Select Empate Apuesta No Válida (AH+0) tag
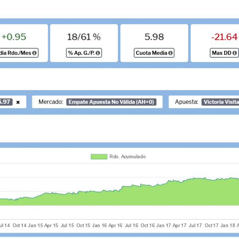 (111, 102)
